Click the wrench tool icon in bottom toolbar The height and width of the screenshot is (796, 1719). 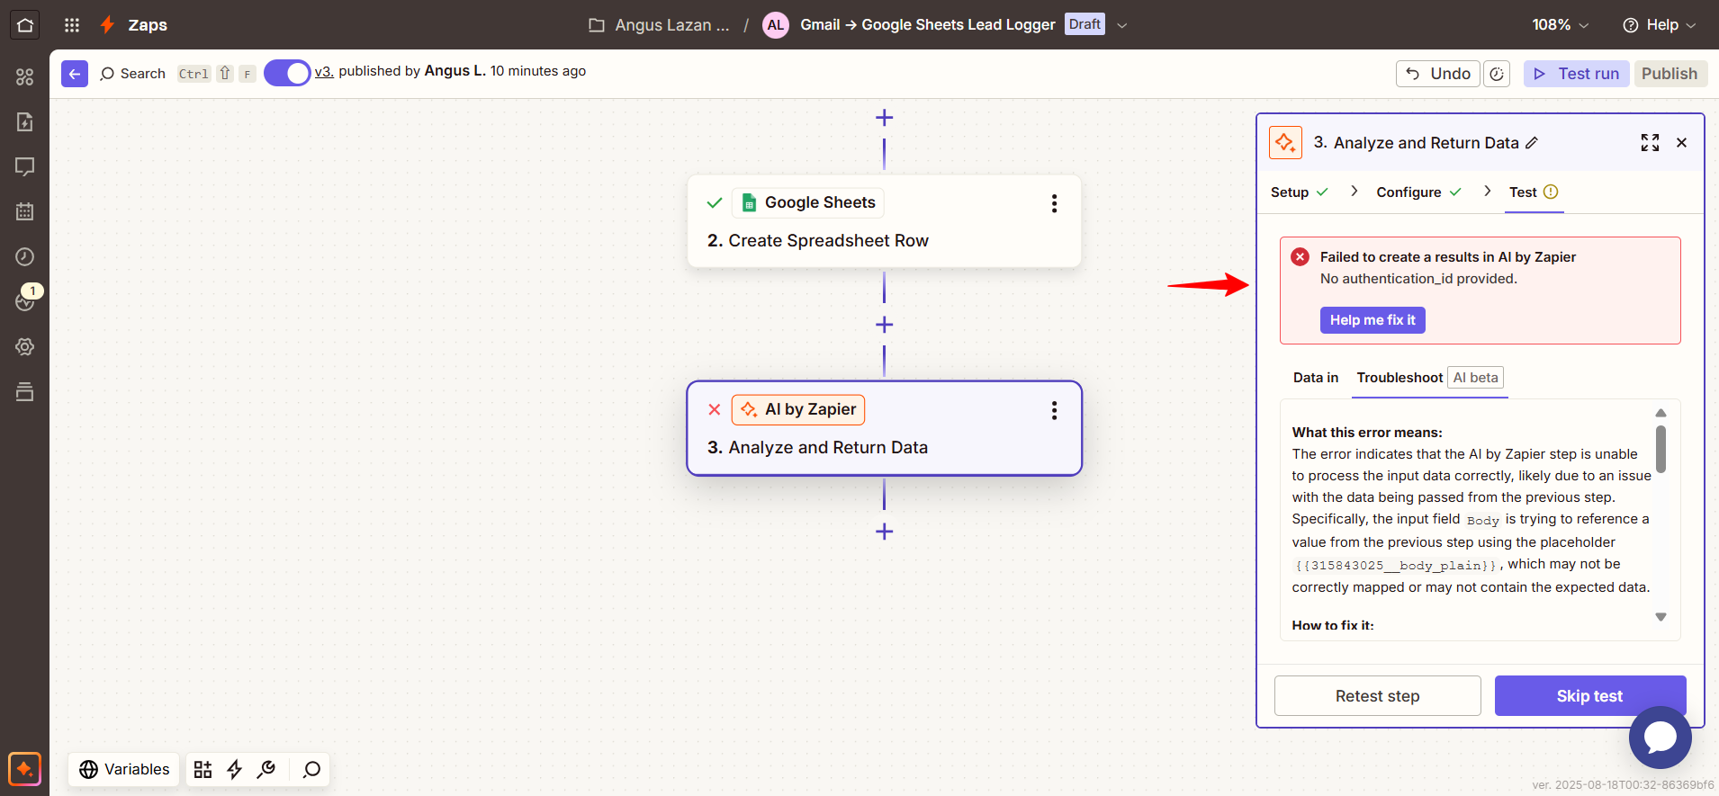tap(266, 769)
